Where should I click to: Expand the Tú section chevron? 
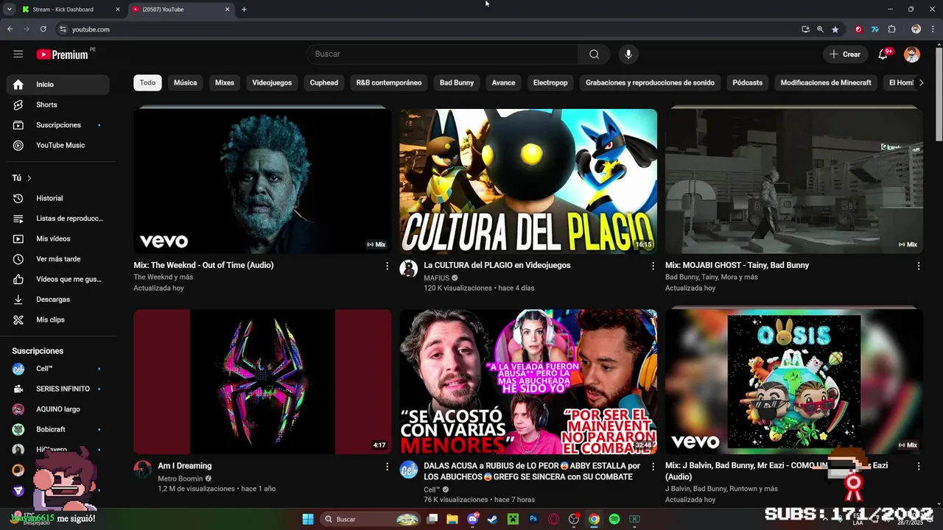click(x=29, y=178)
